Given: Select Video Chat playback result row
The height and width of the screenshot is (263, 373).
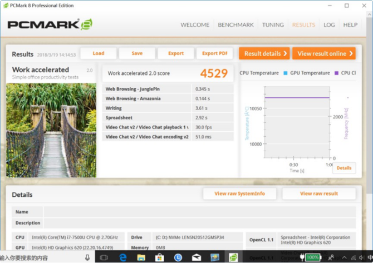Looking at the screenshot, I should tap(168, 127).
